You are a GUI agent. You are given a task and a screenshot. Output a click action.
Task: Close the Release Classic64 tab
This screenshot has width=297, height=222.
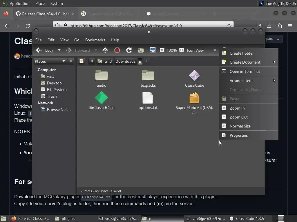[x=73, y=14]
